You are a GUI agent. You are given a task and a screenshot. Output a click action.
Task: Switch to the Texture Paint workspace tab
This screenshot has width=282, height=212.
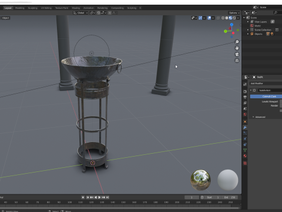62,8
